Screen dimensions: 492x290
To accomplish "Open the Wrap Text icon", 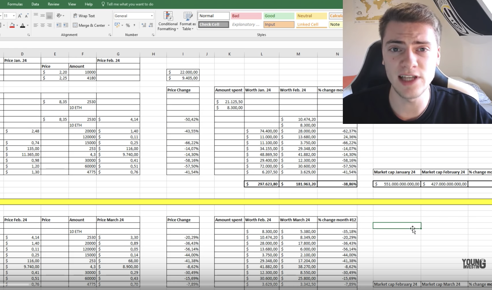I will click(x=84, y=16).
